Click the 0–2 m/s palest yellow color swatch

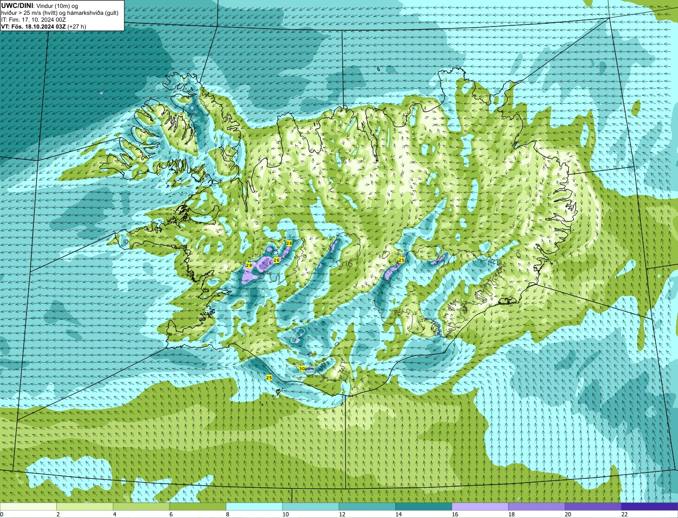(x=28, y=506)
